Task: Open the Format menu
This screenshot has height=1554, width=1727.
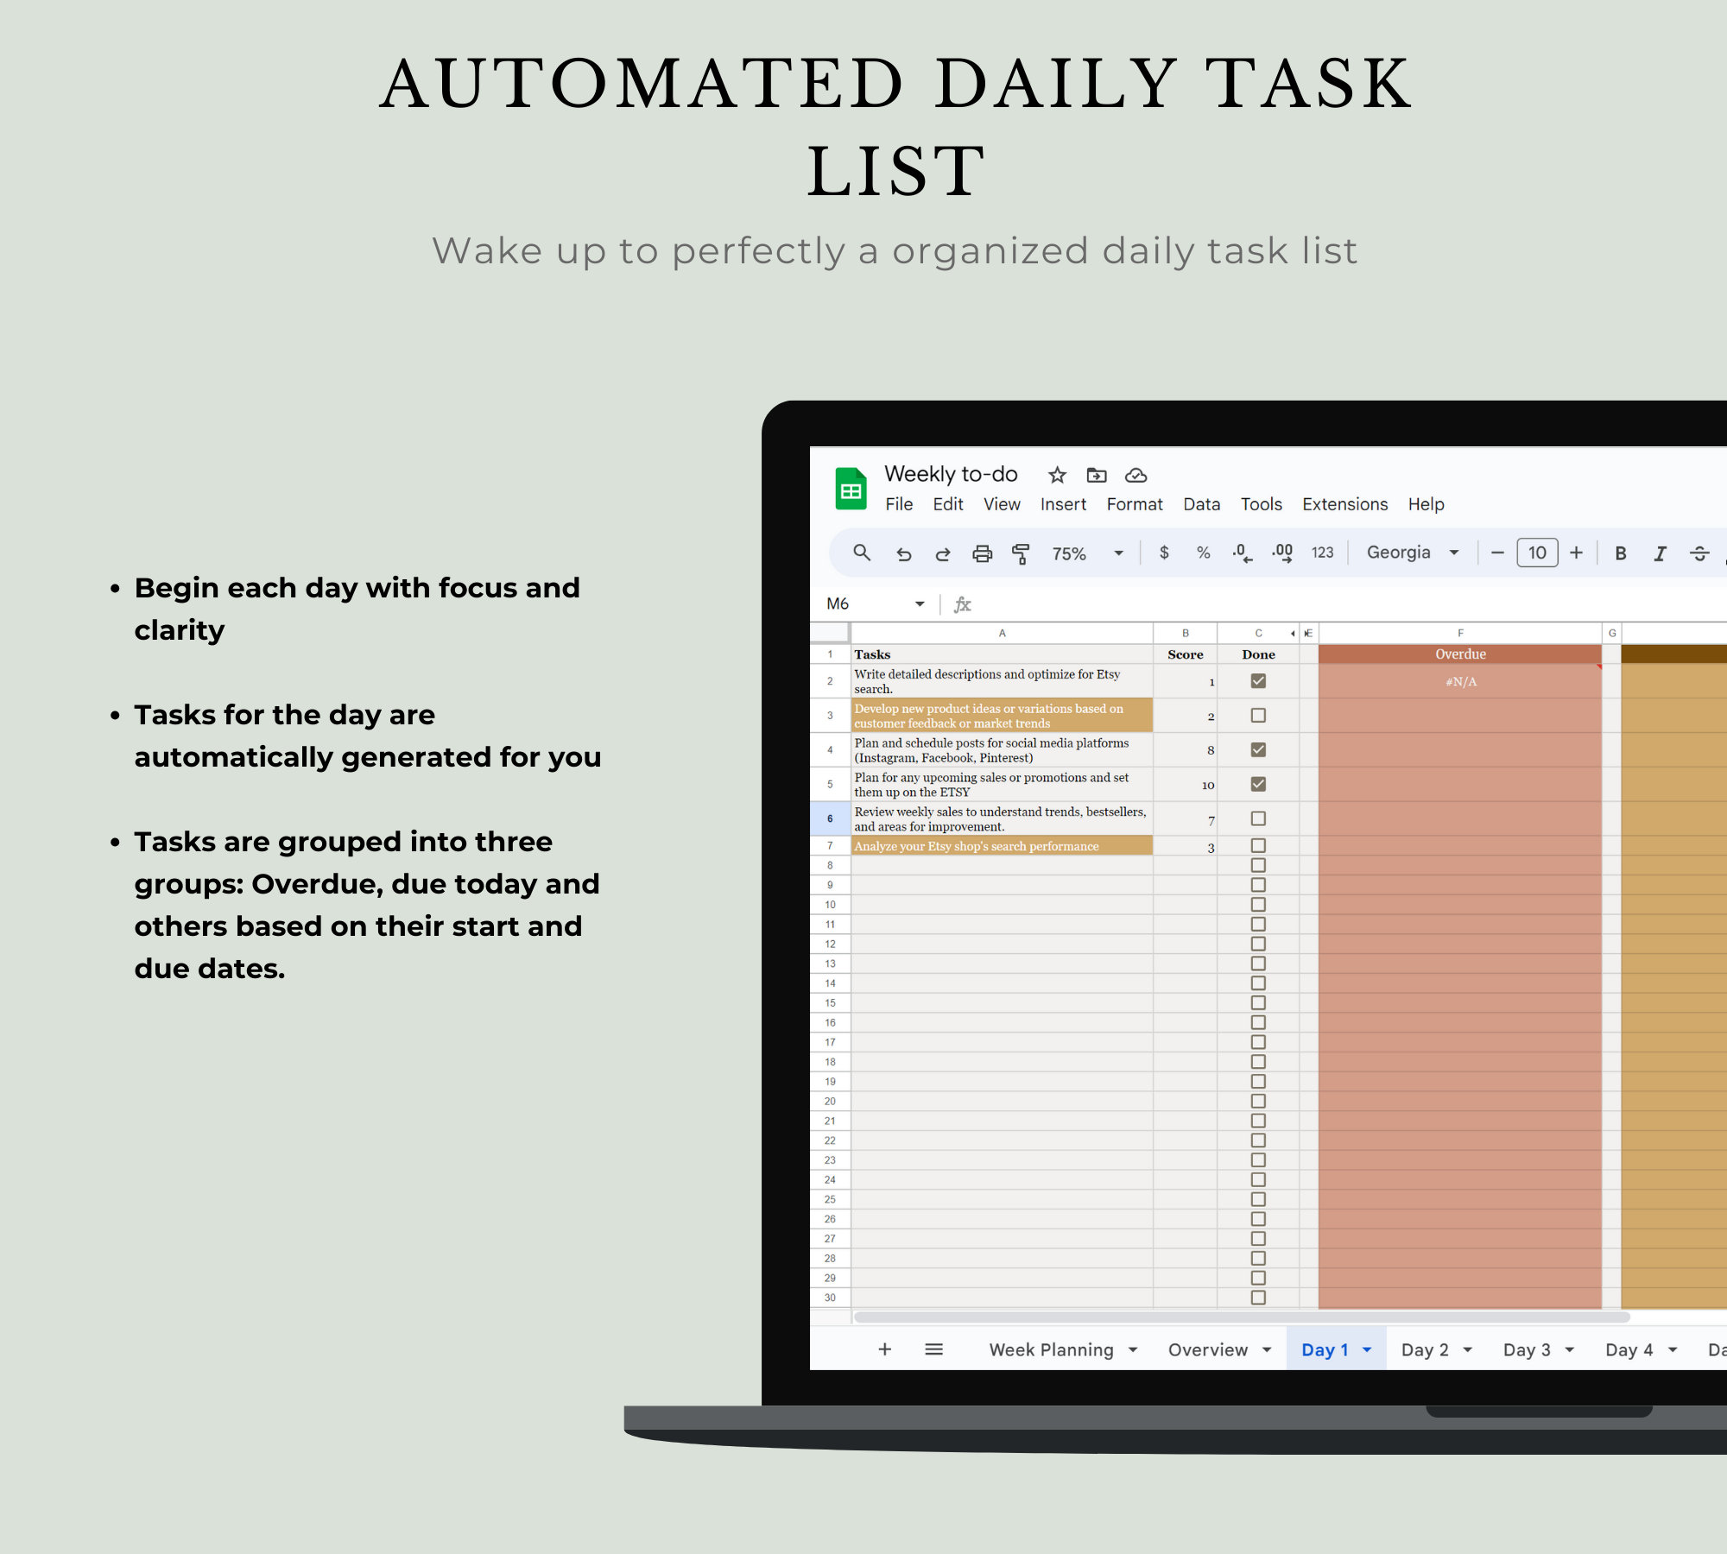Action: (x=1134, y=504)
